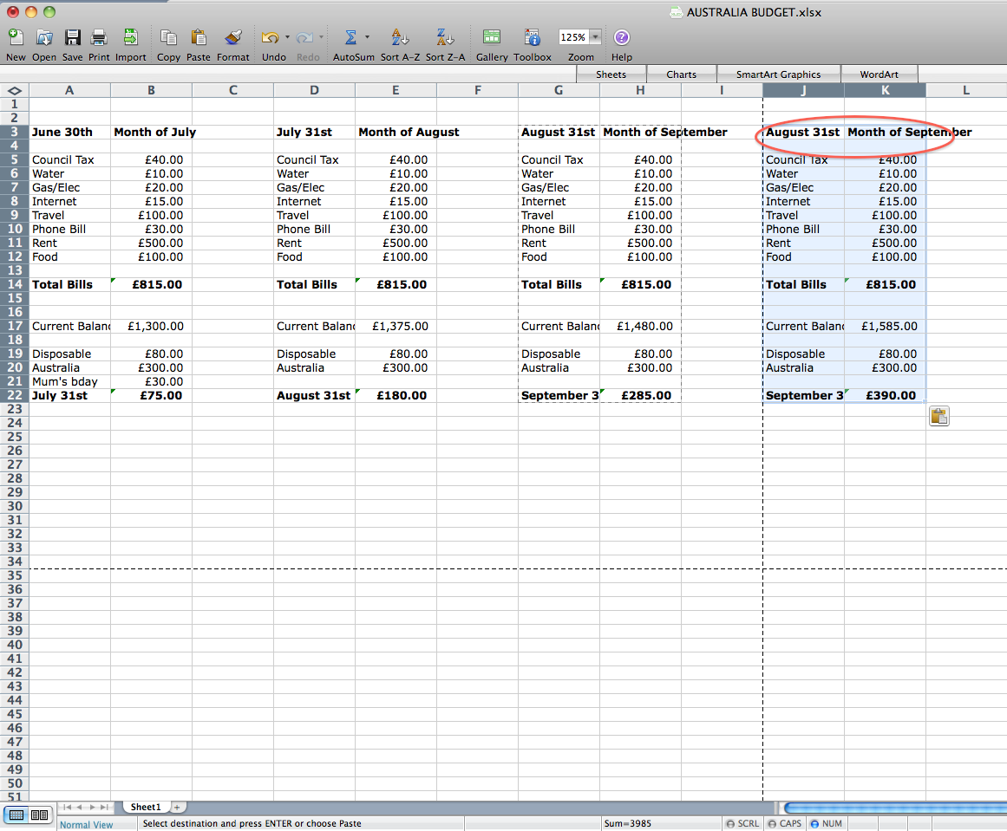Switch to Page Layout View icon
The image size is (1007, 831).
pos(39,815)
